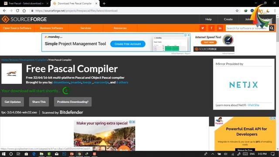Viewport: 279px width, 157px height.
Task: Click the fpc-3.0.4.i386-win32.exe filename
Action: click(19, 113)
